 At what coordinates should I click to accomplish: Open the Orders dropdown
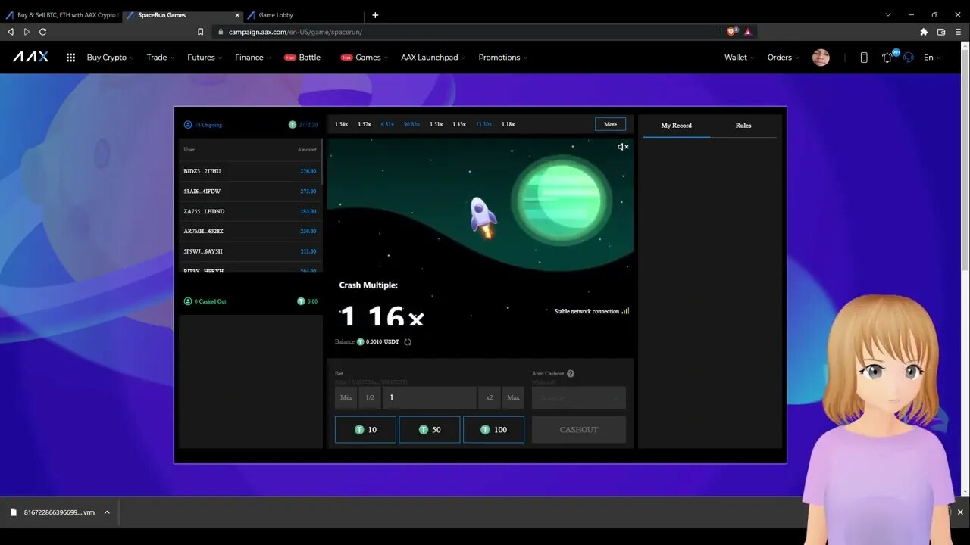tap(783, 58)
